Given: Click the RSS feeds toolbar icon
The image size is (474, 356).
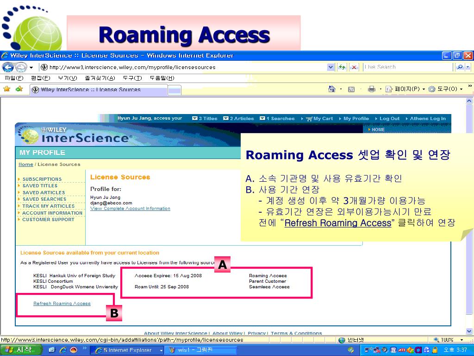Looking at the screenshot, I should (x=351, y=89).
